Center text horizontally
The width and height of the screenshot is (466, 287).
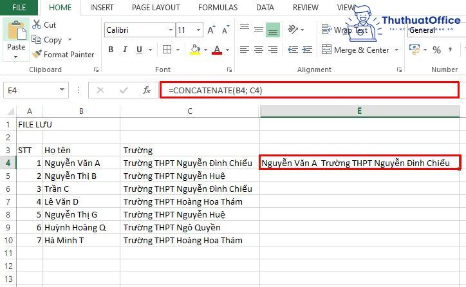[x=259, y=50]
